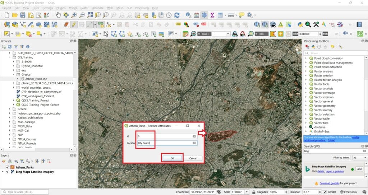This screenshot has height=195, width=368.
Task: Open a project with the folder icon
Action: (x=15, y=15)
